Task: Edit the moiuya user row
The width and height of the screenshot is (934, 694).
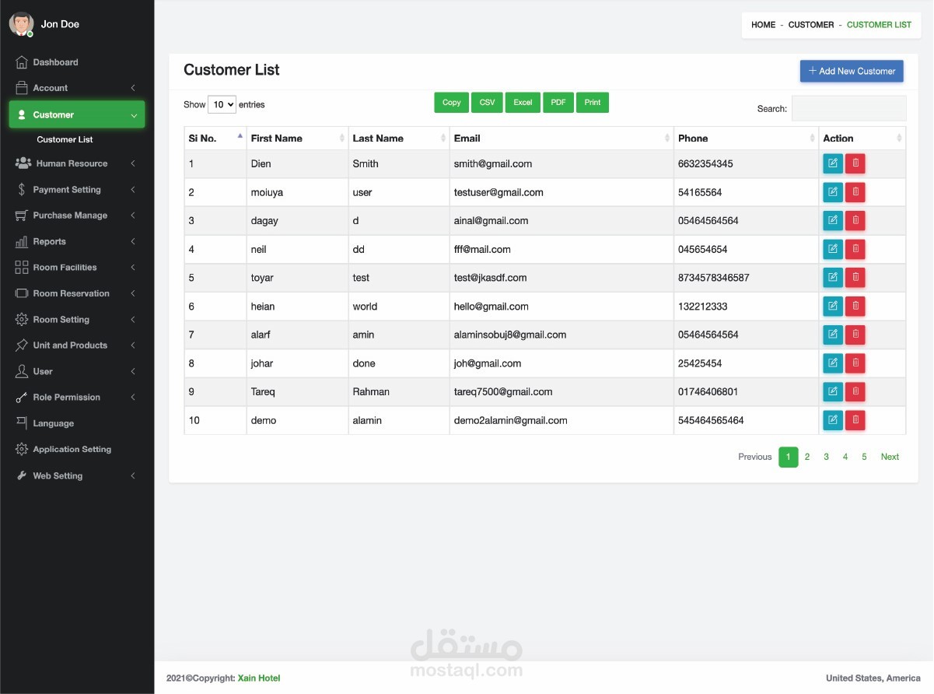Action: click(833, 192)
